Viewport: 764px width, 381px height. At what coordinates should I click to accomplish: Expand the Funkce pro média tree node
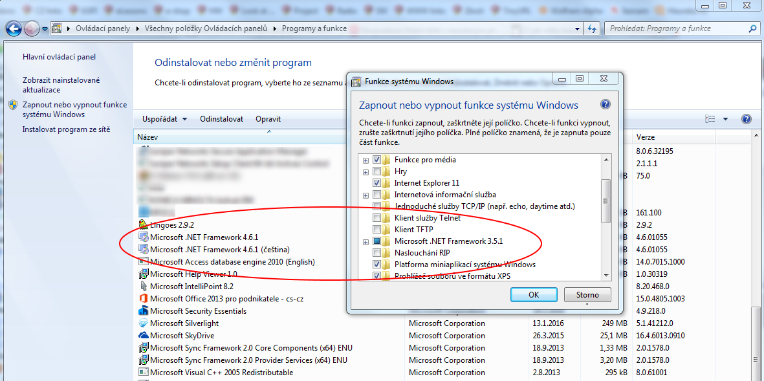(x=366, y=160)
